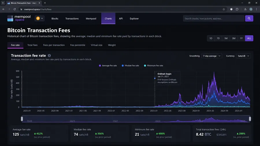Screen dimensions: 260x146
Task: Bookmark this page with the star icon
Action: [224, 9]
